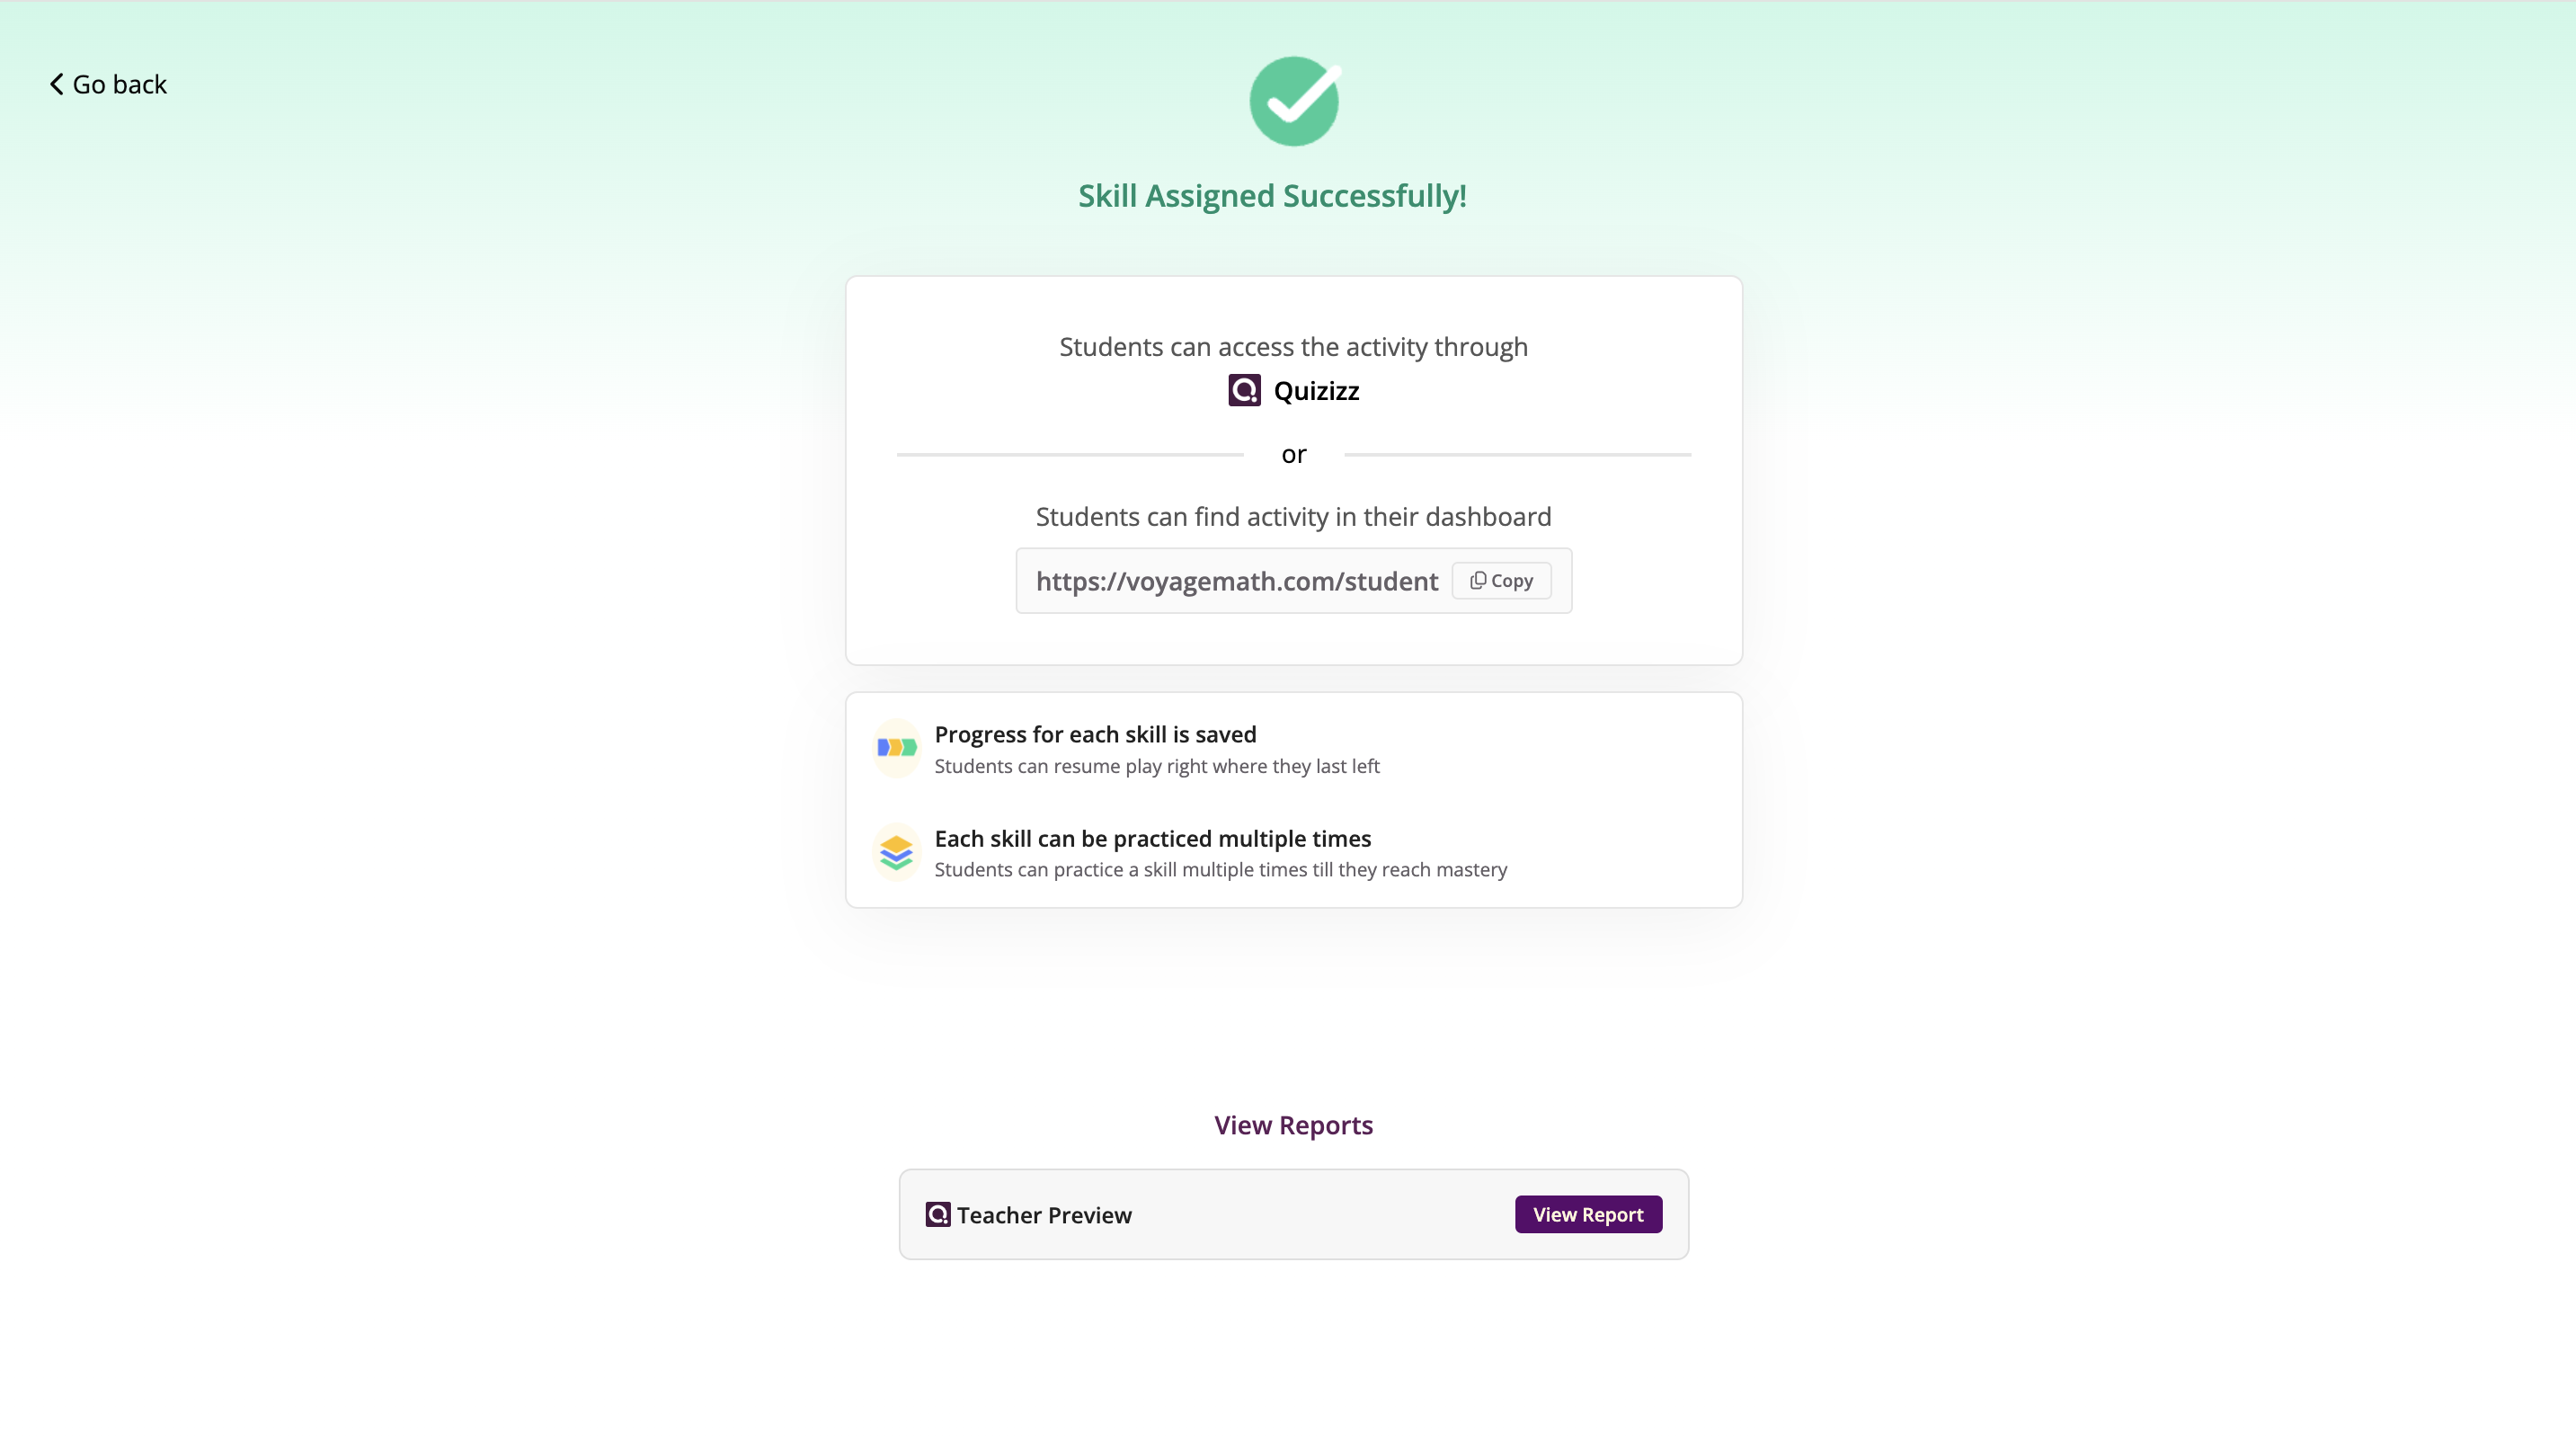
Task: Click the Quizizz platform name
Action: pos(1316,390)
